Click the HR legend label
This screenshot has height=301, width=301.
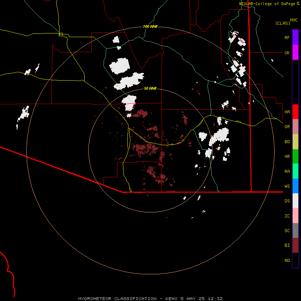pyautogui.click(x=287, y=157)
